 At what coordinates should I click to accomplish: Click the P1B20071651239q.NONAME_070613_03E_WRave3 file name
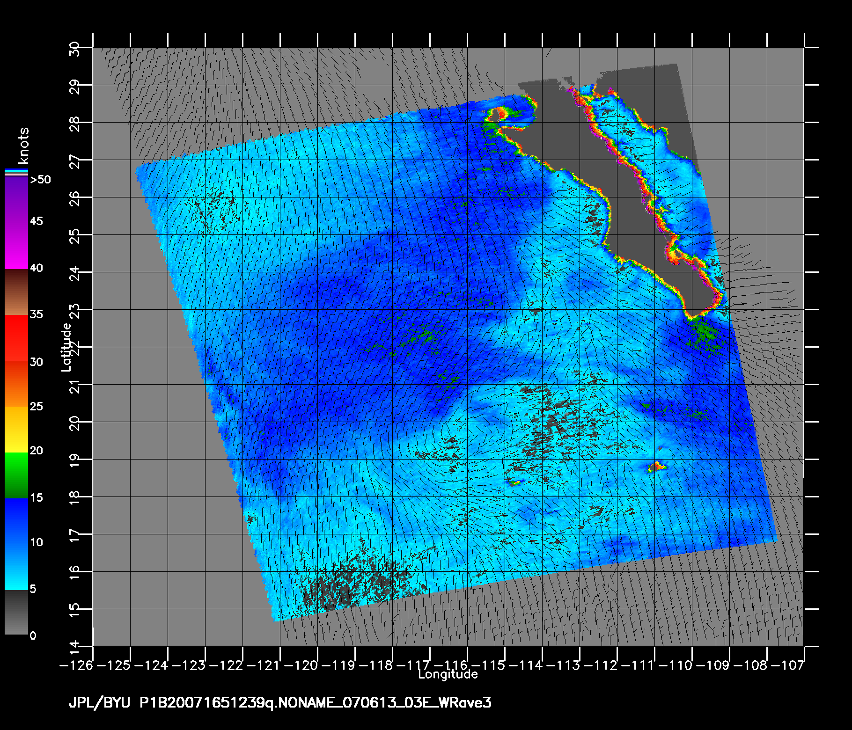316,703
